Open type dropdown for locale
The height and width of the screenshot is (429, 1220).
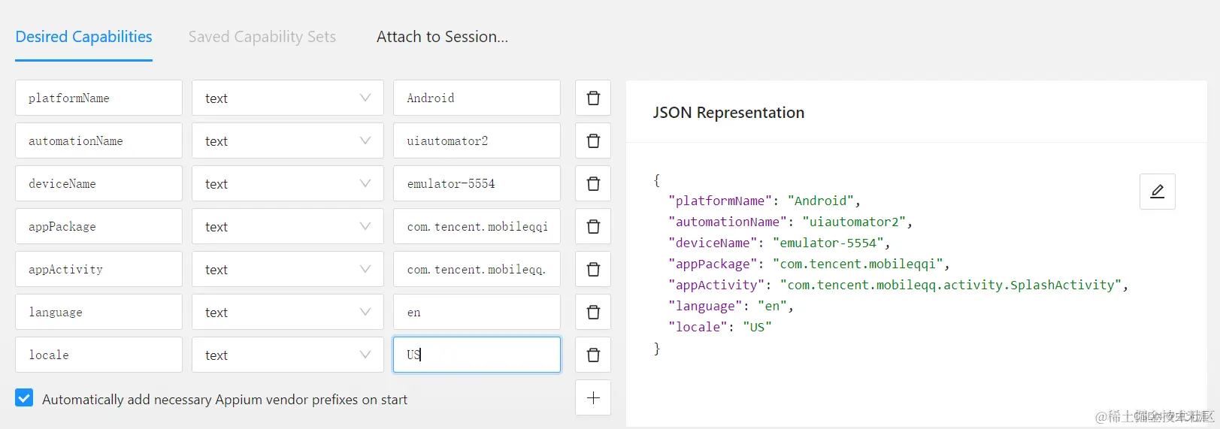tap(288, 355)
